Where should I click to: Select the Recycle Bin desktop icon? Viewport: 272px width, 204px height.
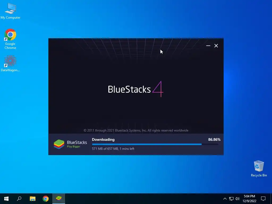click(259, 169)
